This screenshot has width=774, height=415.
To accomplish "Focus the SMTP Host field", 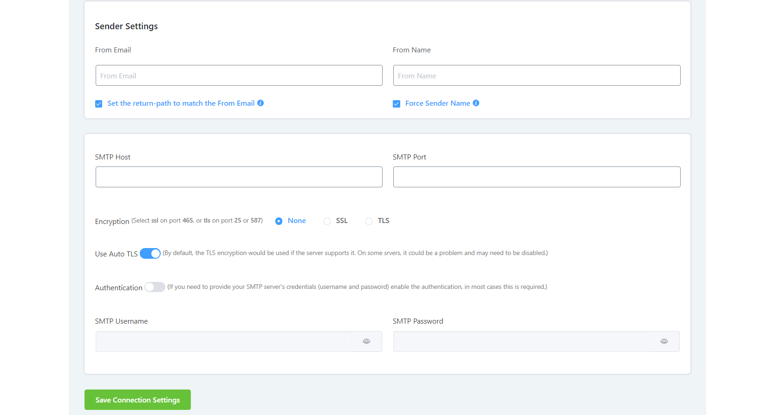I will 239,177.
